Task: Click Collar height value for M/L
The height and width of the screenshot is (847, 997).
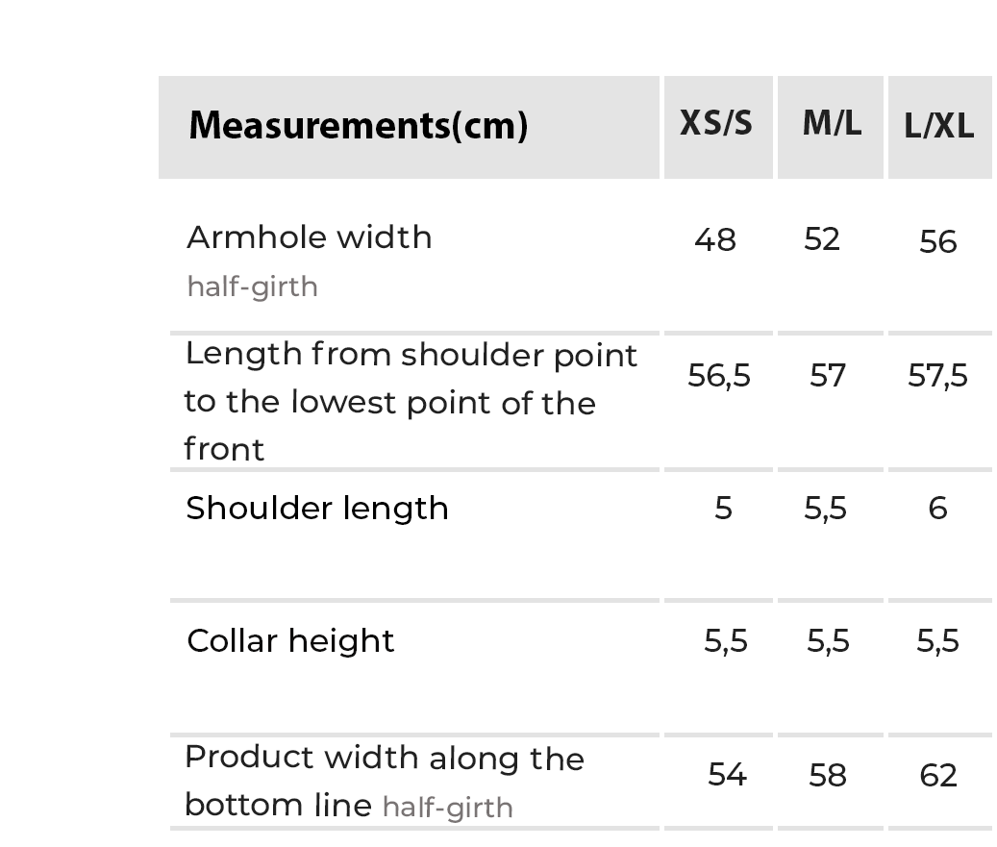Action: [x=828, y=640]
